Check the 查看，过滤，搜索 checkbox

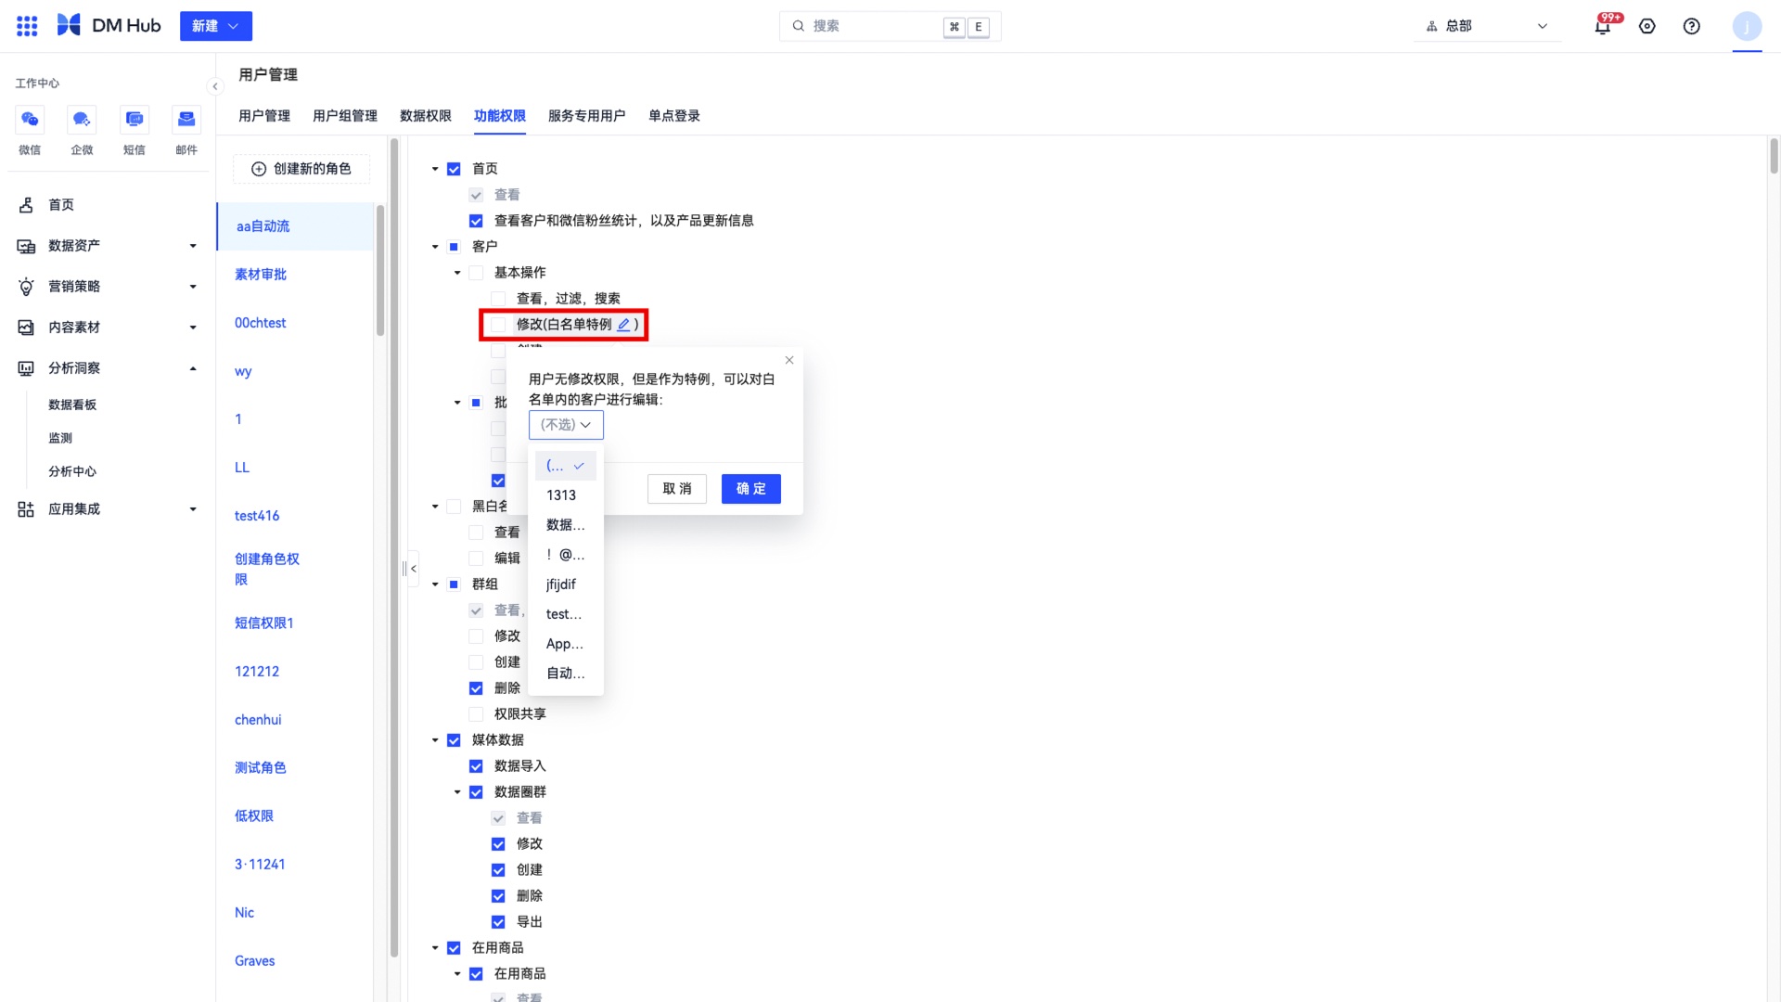click(x=498, y=299)
